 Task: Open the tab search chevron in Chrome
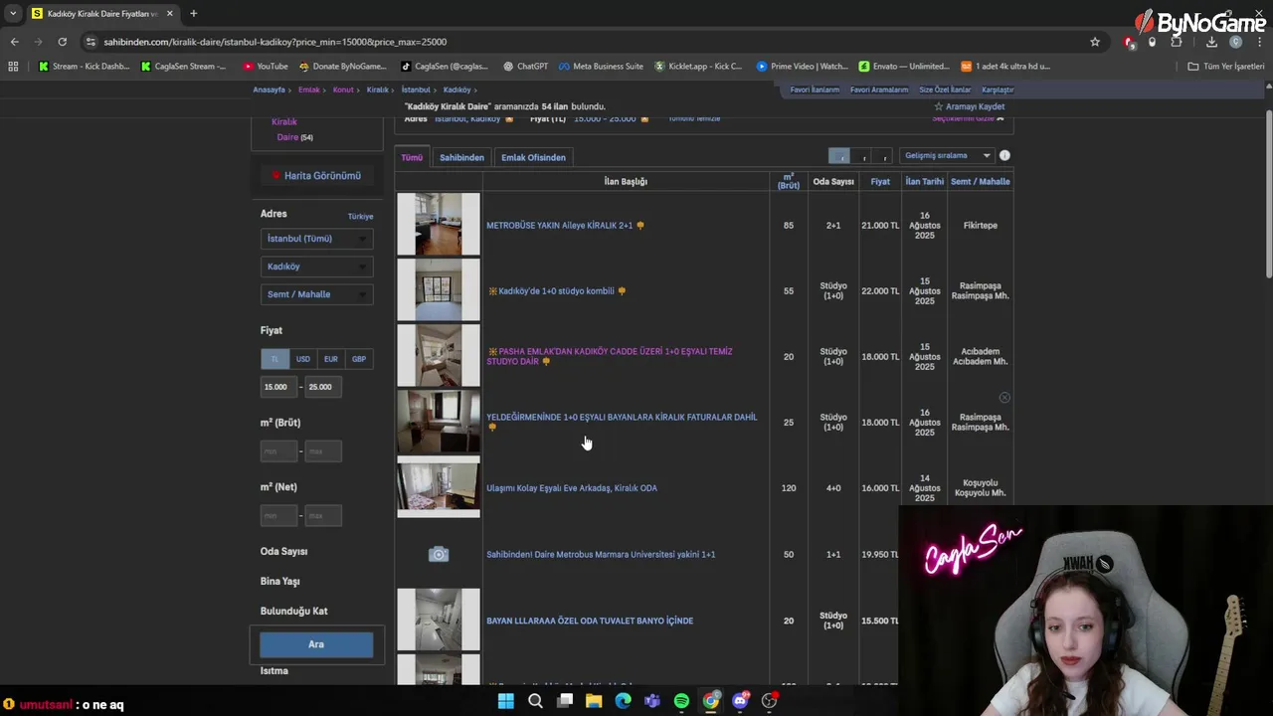pyautogui.click(x=13, y=14)
